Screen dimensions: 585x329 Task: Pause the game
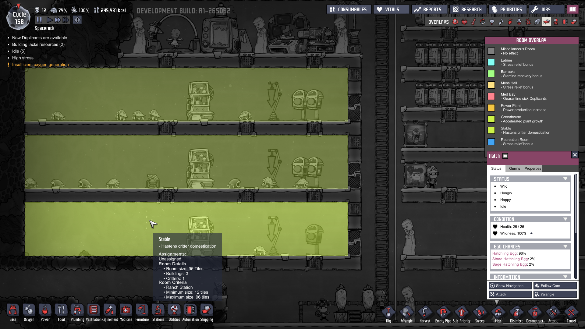(x=39, y=20)
